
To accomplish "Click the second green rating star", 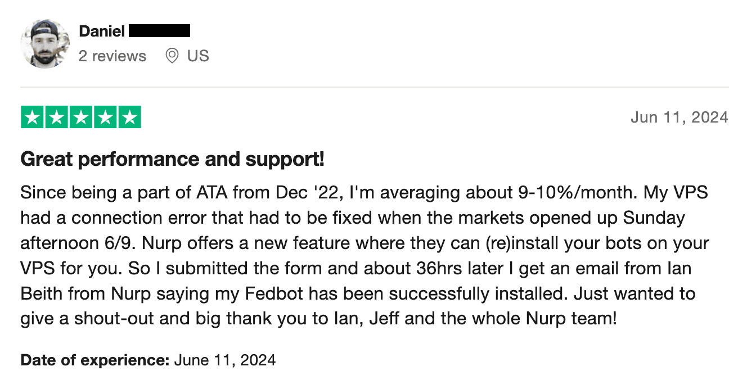I will [57, 117].
